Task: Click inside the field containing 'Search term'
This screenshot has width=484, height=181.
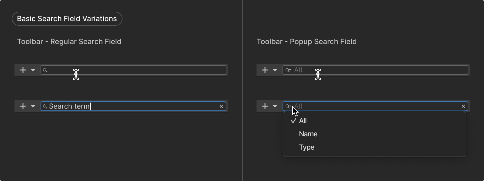Action: 151,106
